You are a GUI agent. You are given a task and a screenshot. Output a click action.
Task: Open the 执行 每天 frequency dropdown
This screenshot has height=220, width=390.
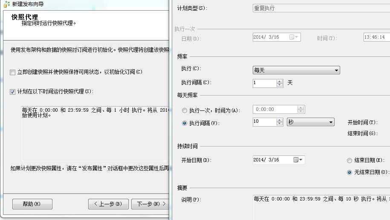[x=296, y=71]
